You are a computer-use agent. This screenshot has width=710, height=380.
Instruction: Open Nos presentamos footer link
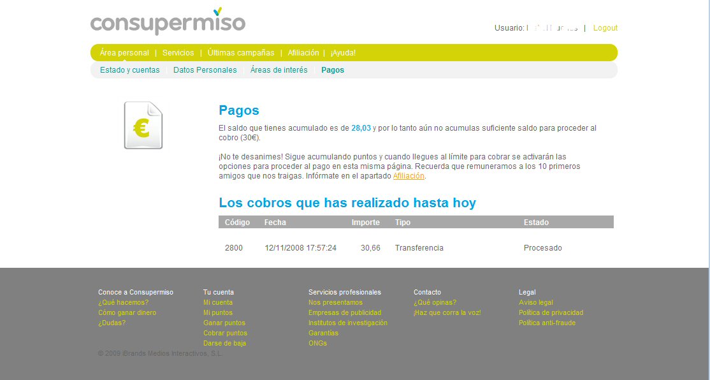pos(335,303)
